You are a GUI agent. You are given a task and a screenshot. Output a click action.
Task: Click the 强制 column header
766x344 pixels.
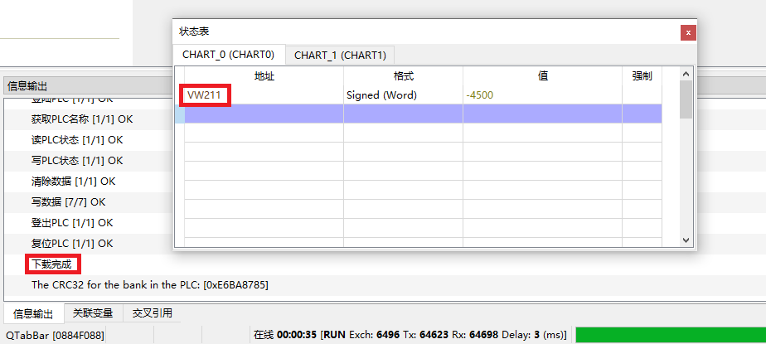[x=642, y=76]
